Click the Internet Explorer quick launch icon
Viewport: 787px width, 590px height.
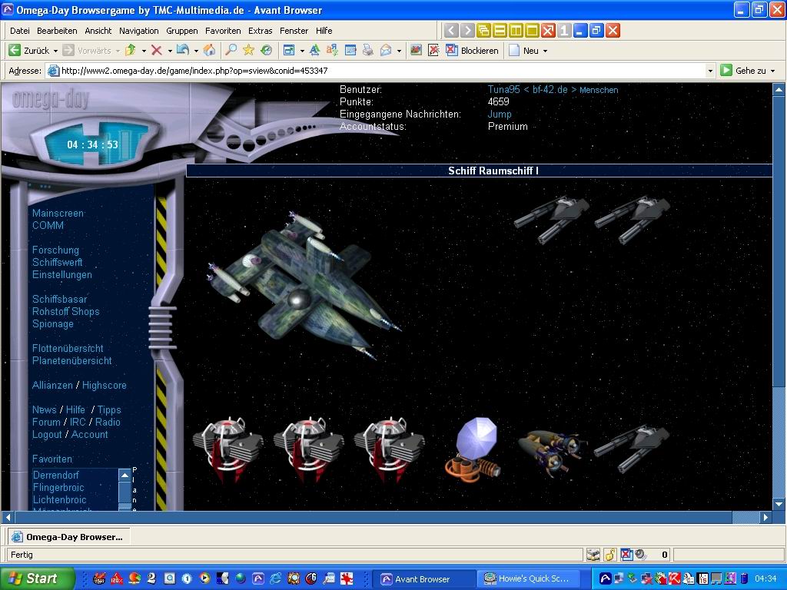click(x=275, y=578)
